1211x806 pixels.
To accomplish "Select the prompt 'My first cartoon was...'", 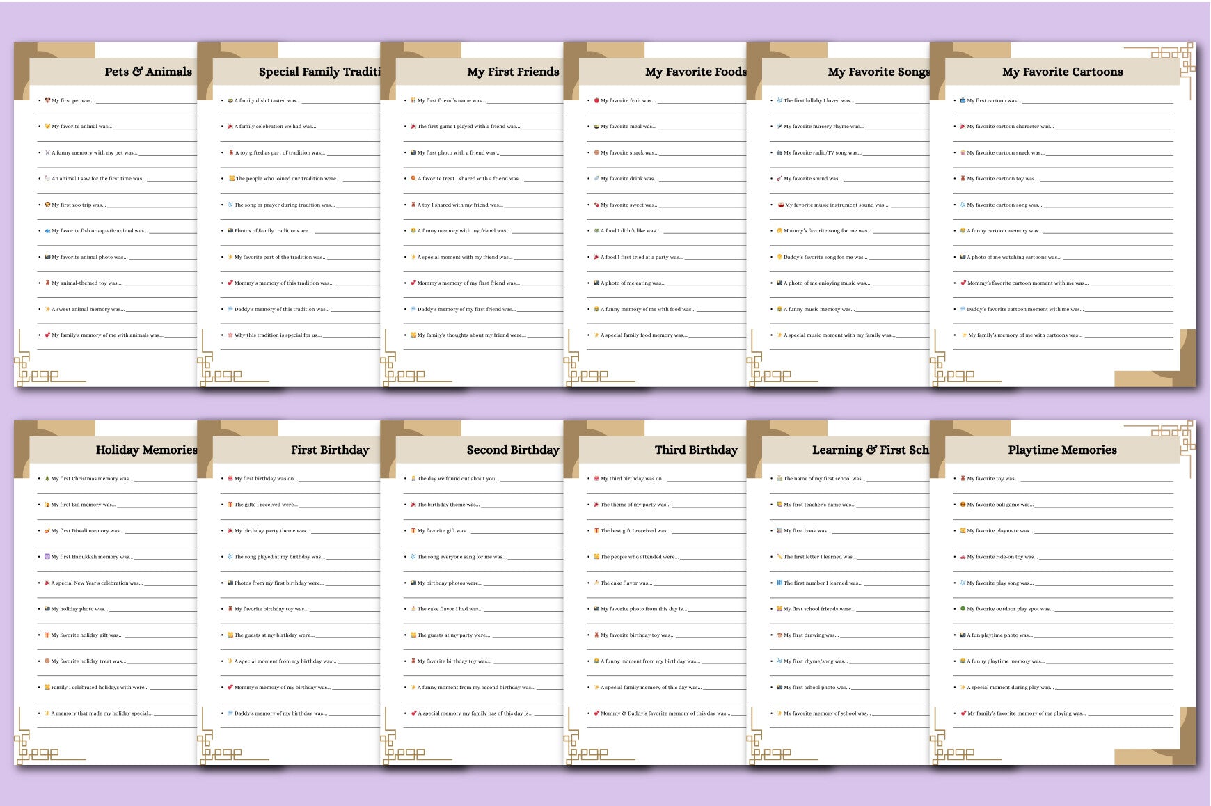I will click(x=994, y=100).
